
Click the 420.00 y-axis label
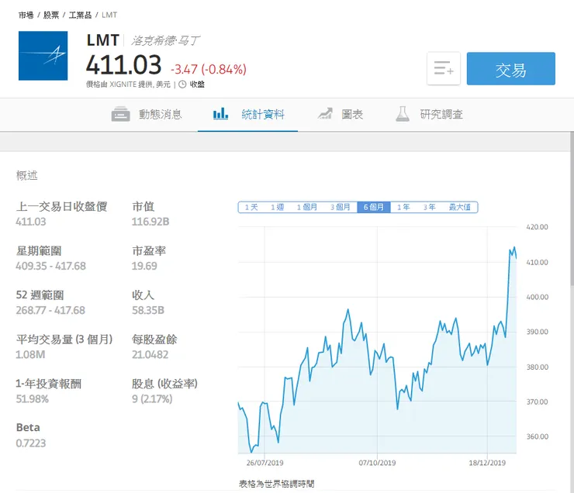click(537, 227)
